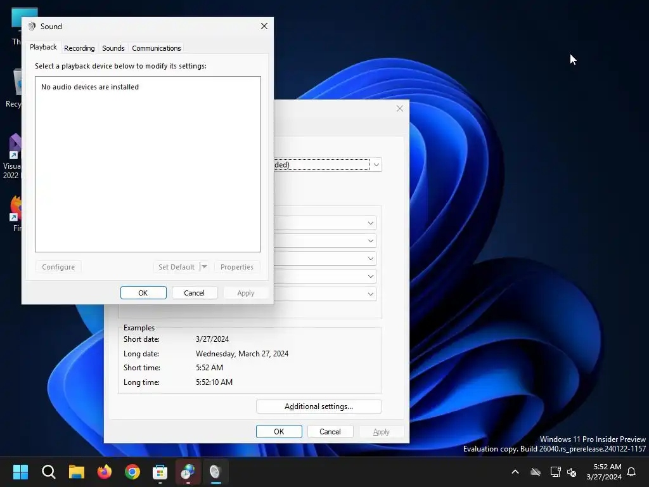Switch to the Sounds tab

coord(113,48)
